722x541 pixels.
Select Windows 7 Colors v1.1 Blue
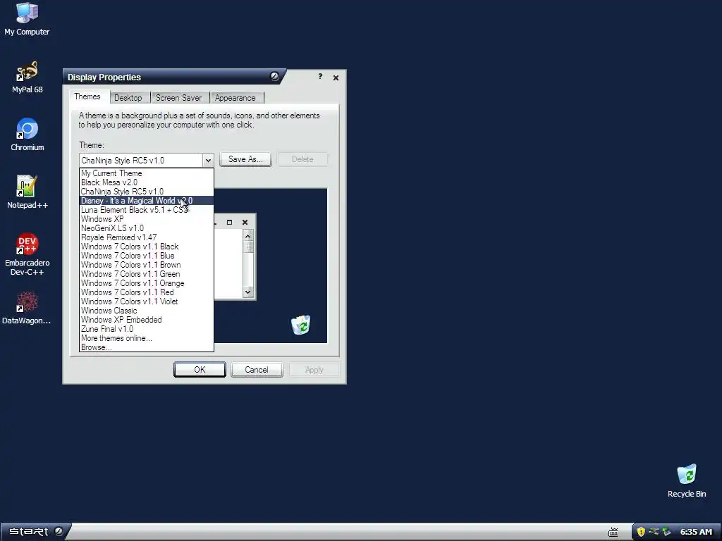pyautogui.click(x=147, y=256)
